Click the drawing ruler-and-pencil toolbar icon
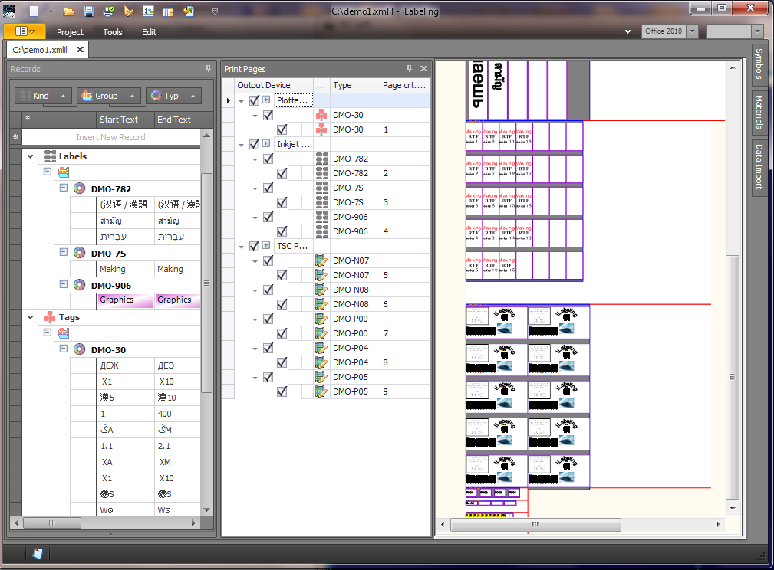774x570 pixels. pyautogui.click(x=129, y=11)
